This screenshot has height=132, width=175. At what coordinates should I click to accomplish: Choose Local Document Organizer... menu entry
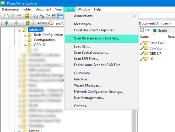[102, 30]
